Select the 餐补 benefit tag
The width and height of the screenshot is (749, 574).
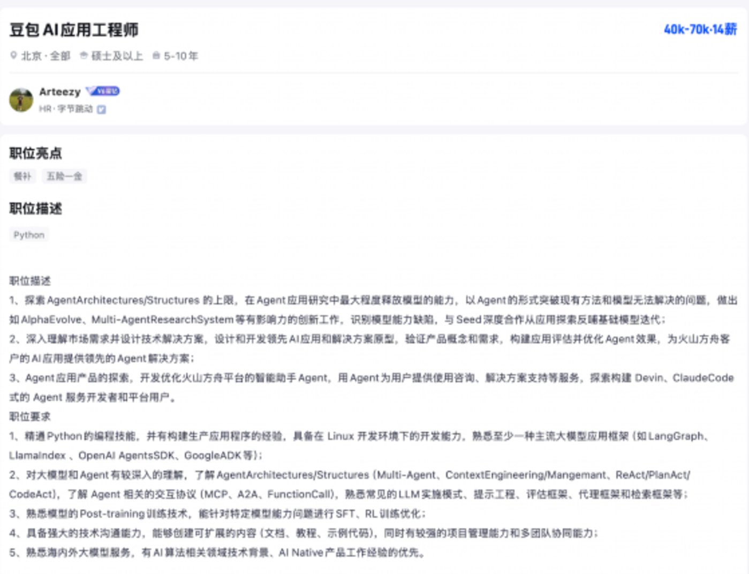[22, 176]
